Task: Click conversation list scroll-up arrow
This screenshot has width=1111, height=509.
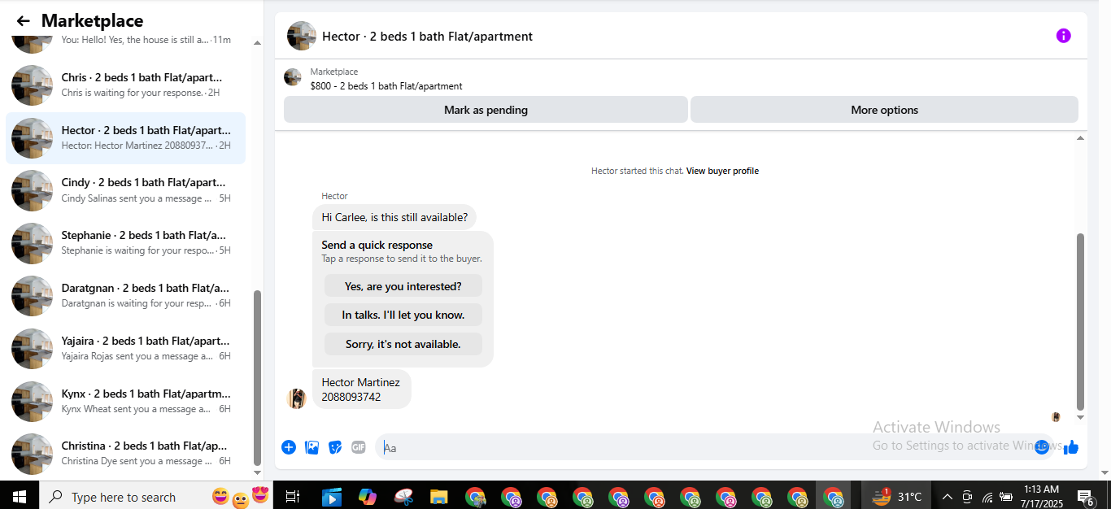Action: [258, 42]
